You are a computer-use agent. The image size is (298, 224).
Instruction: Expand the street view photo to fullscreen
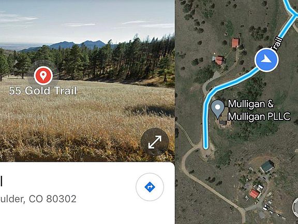pyautogui.click(x=155, y=142)
